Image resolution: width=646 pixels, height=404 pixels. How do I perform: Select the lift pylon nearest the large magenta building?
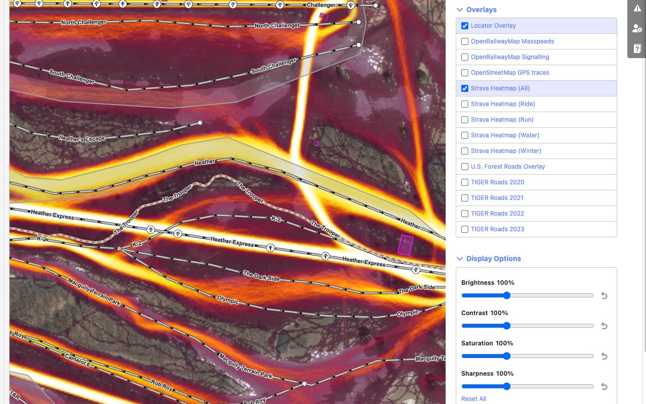tap(416, 270)
